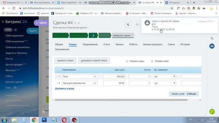Click the quantity field in Леска row
The width and height of the screenshot is (219, 123).
click(139, 83)
